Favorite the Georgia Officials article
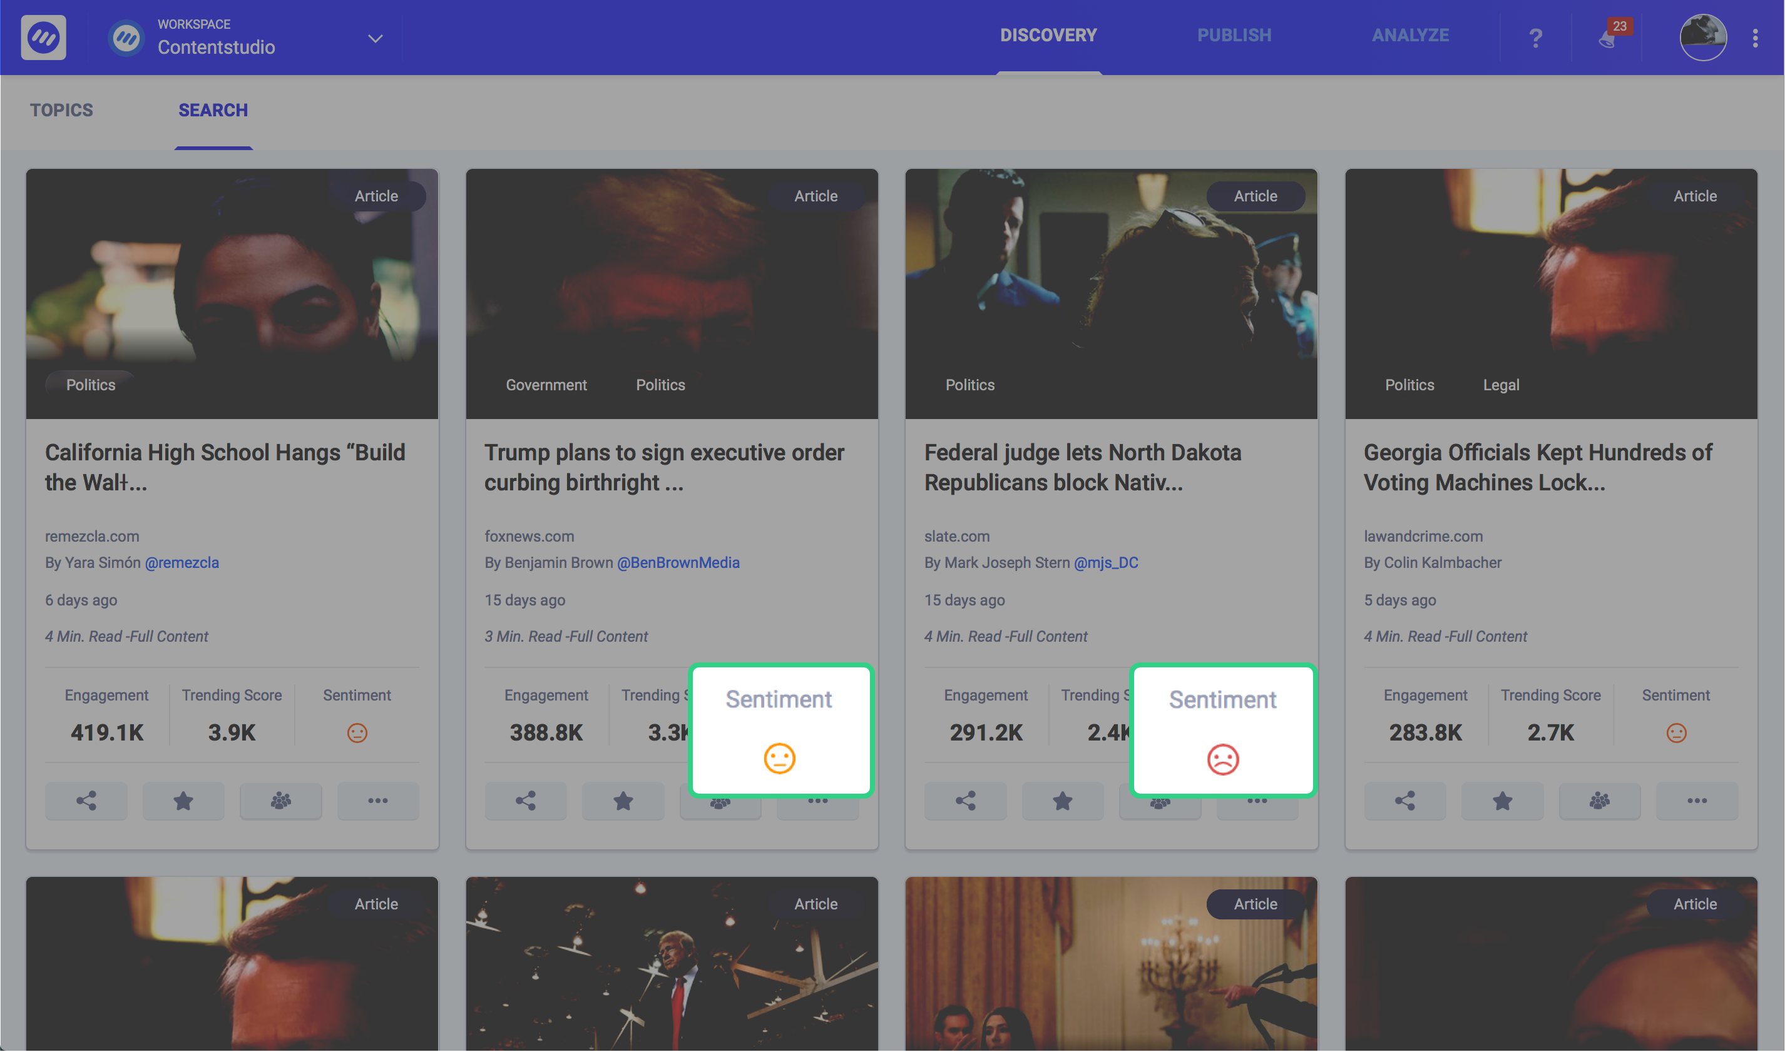This screenshot has height=1052, width=1785. click(1502, 801)
